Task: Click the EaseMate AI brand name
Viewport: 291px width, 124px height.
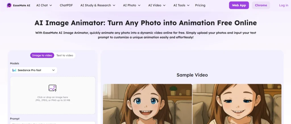Action: (x=22, y=5)
